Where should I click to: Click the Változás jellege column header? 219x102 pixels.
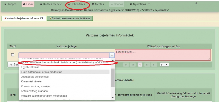(x=67, y=46)
